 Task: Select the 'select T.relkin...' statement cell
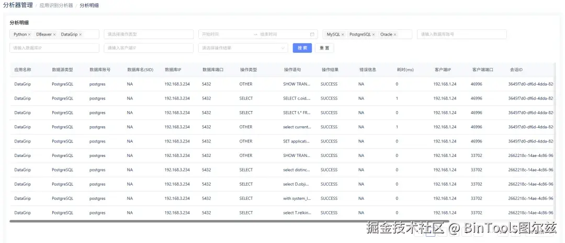[297, 213]
